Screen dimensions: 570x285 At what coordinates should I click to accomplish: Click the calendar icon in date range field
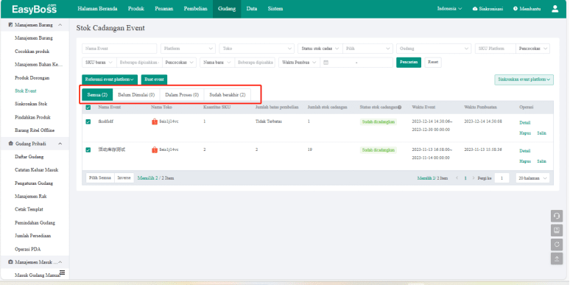[326, 63]
